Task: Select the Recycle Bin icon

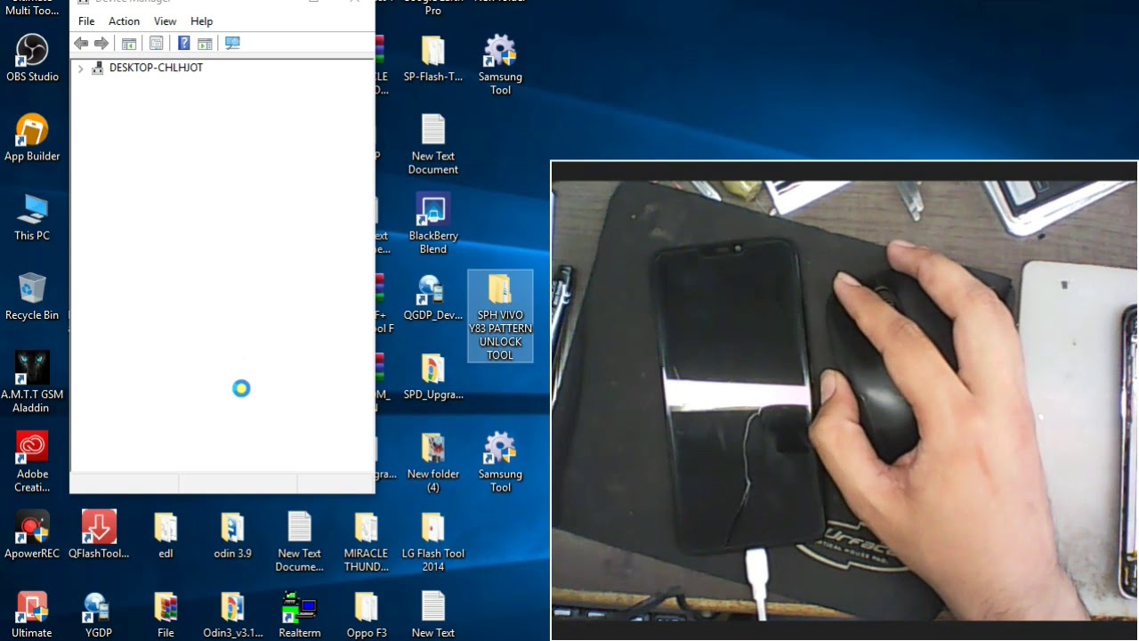Action: [x=32, y=296]
